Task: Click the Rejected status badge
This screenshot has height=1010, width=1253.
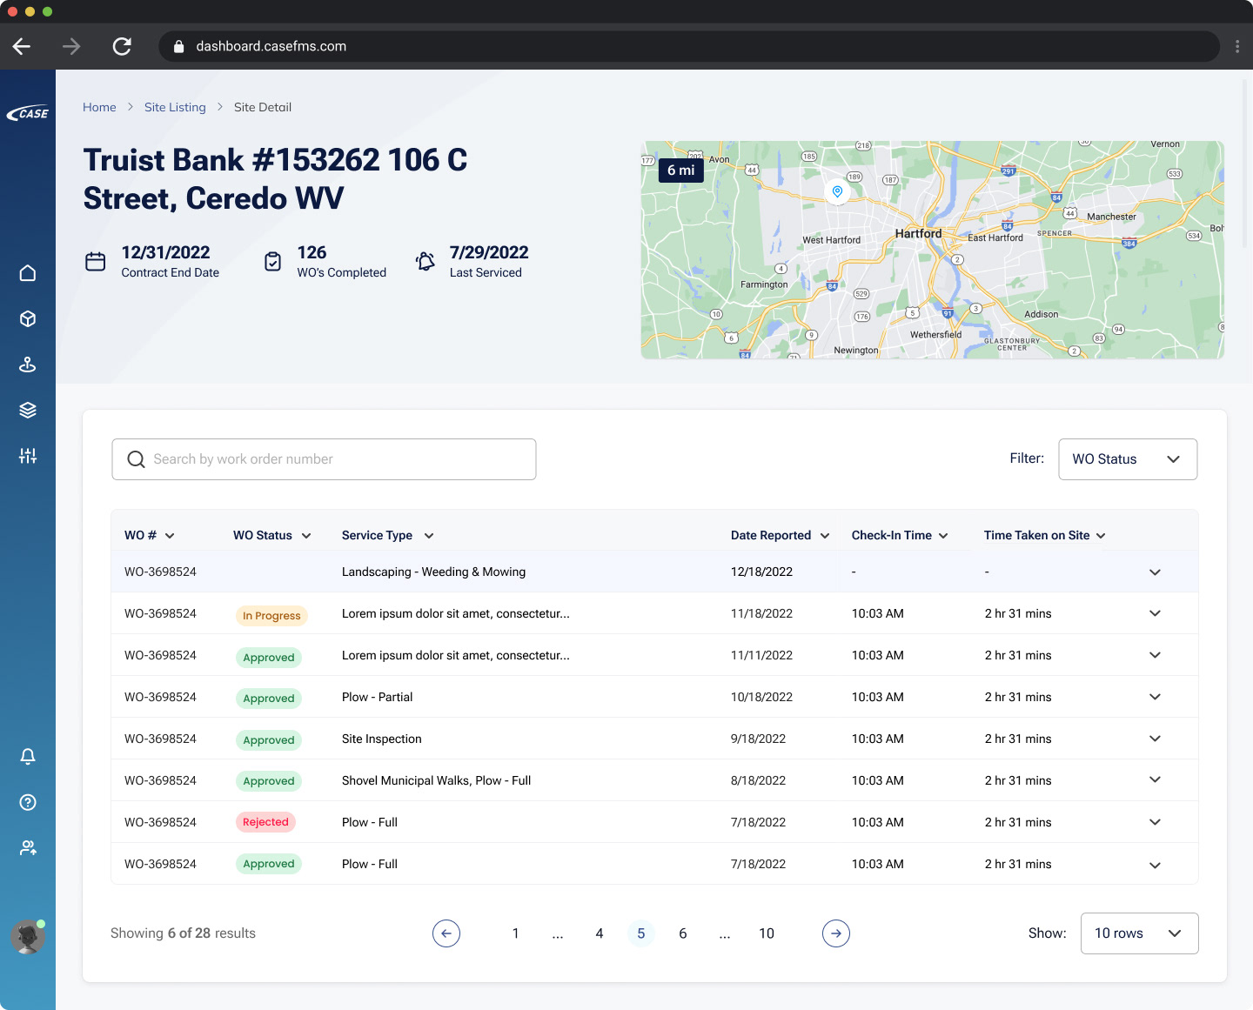Action: tap(265, 822)
